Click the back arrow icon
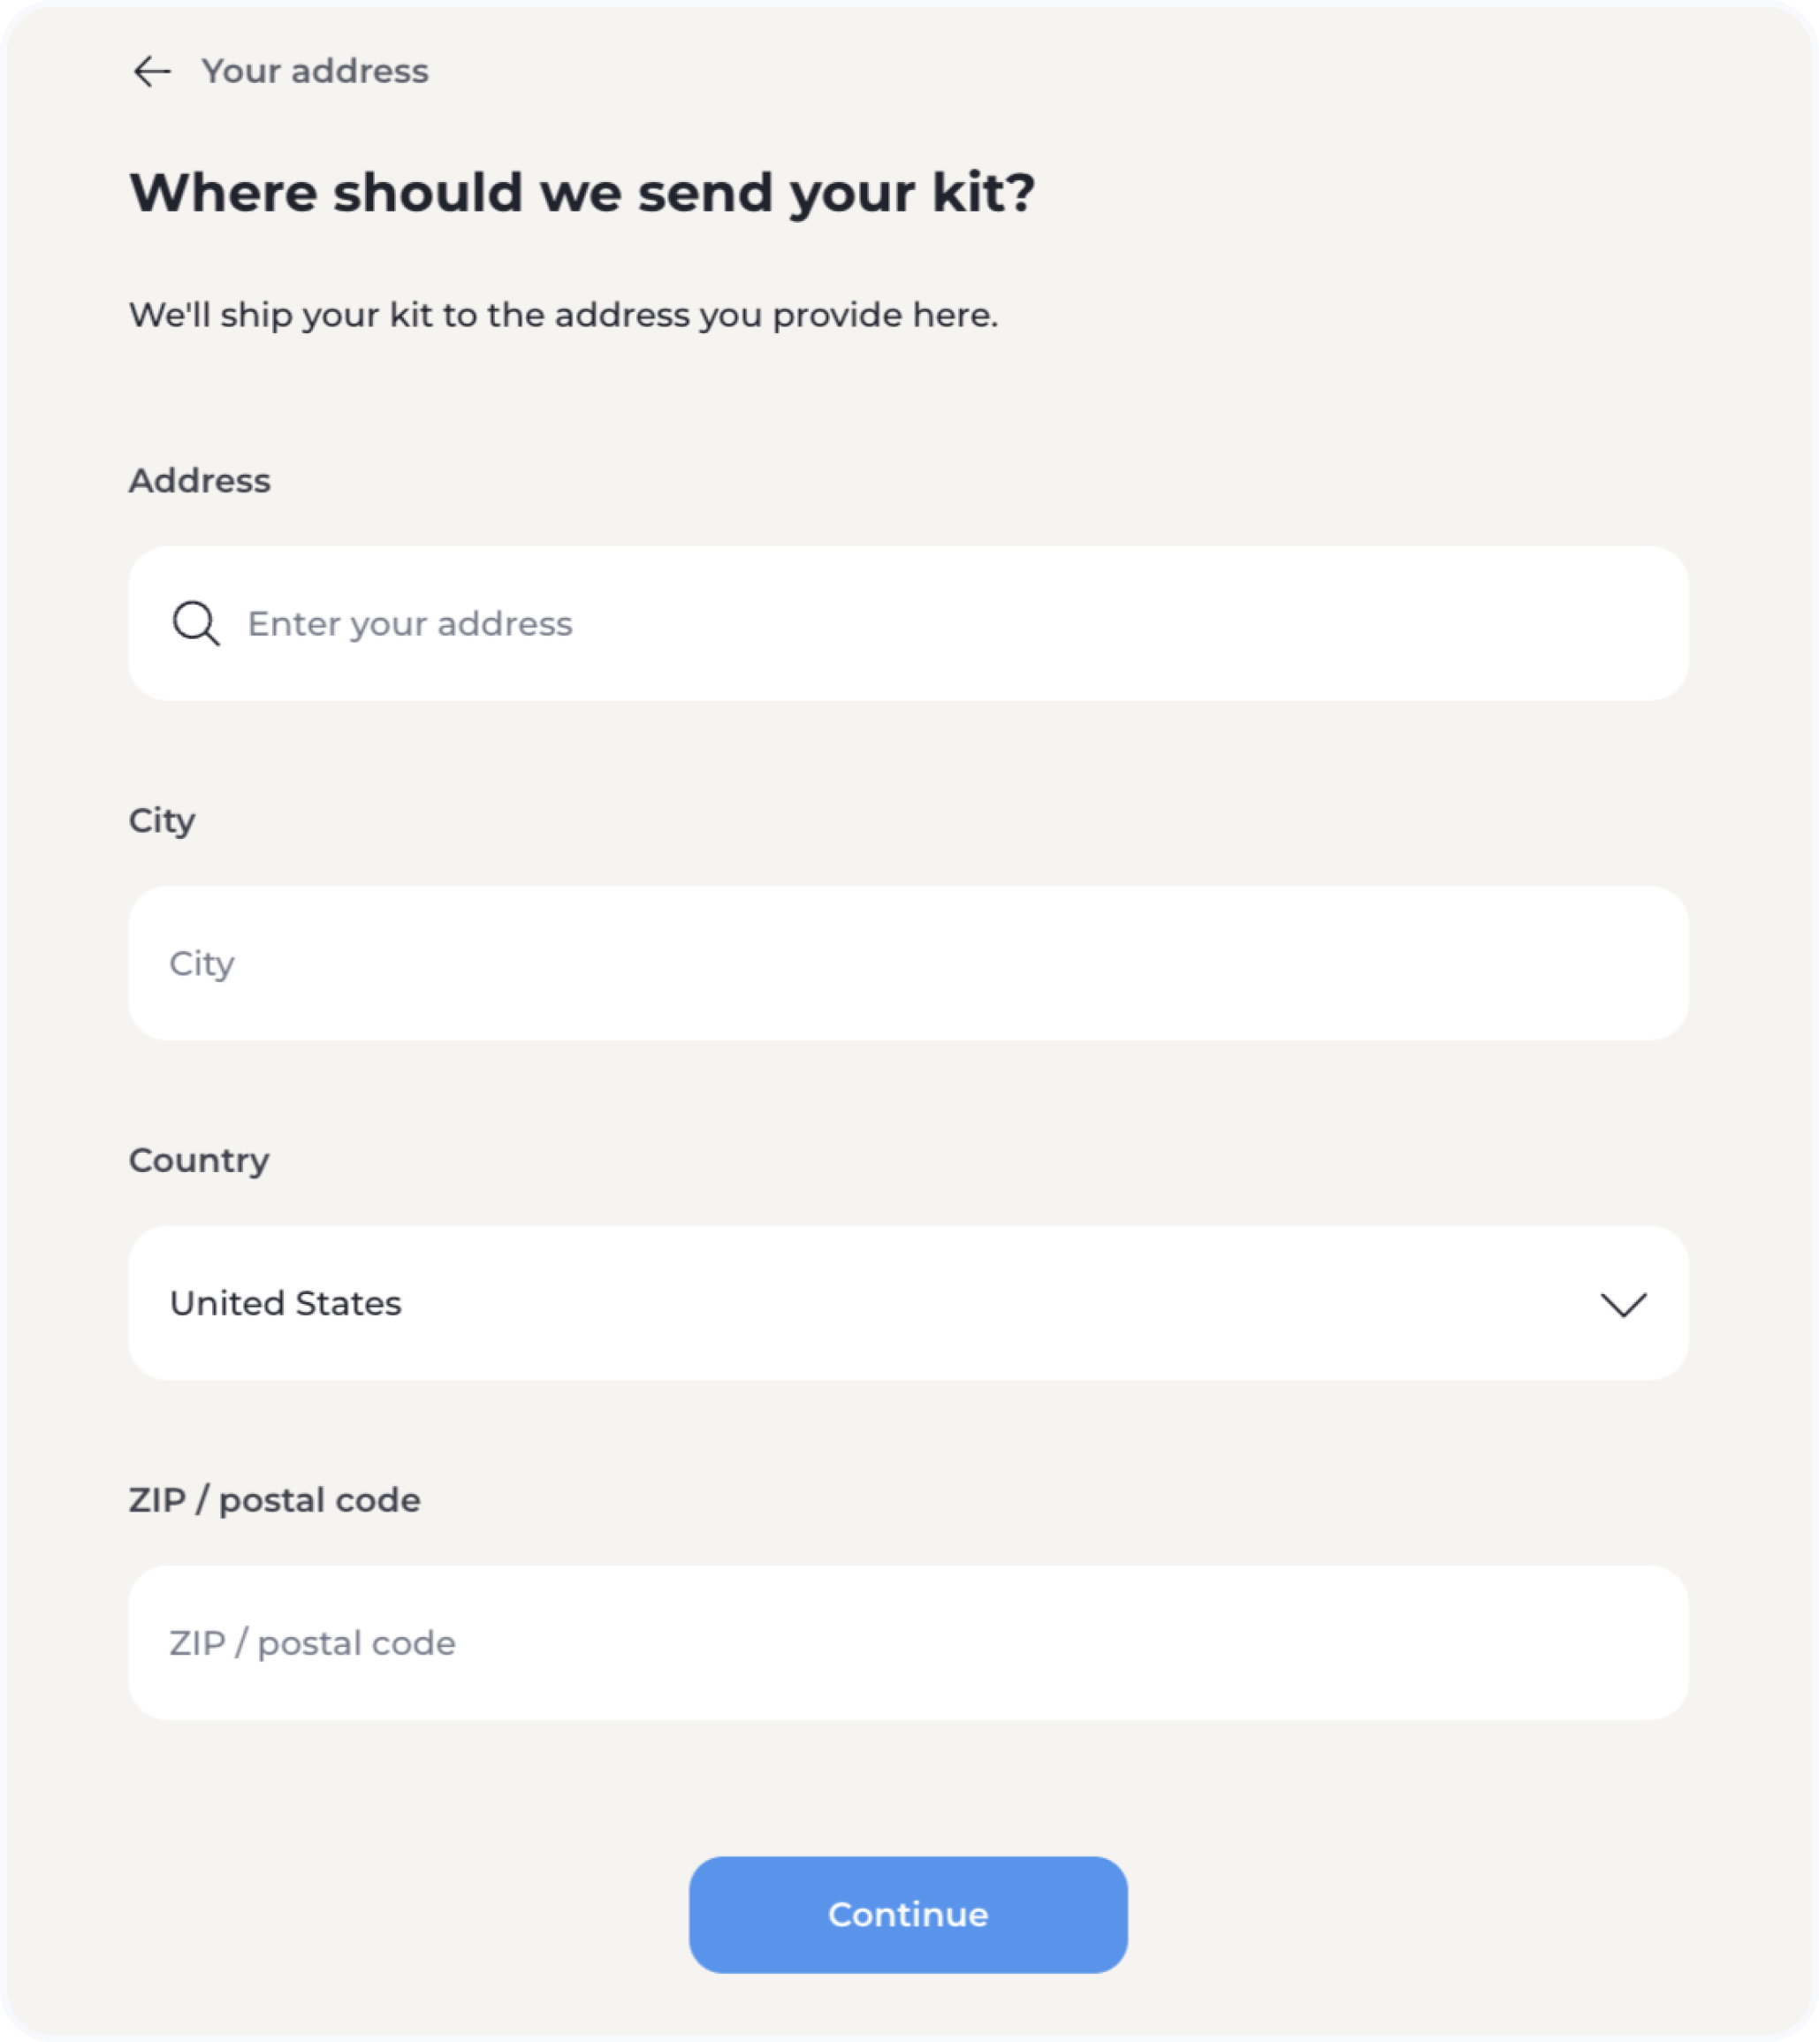The width and height of the screenshot is (1819, 2042). pos(152,72)
